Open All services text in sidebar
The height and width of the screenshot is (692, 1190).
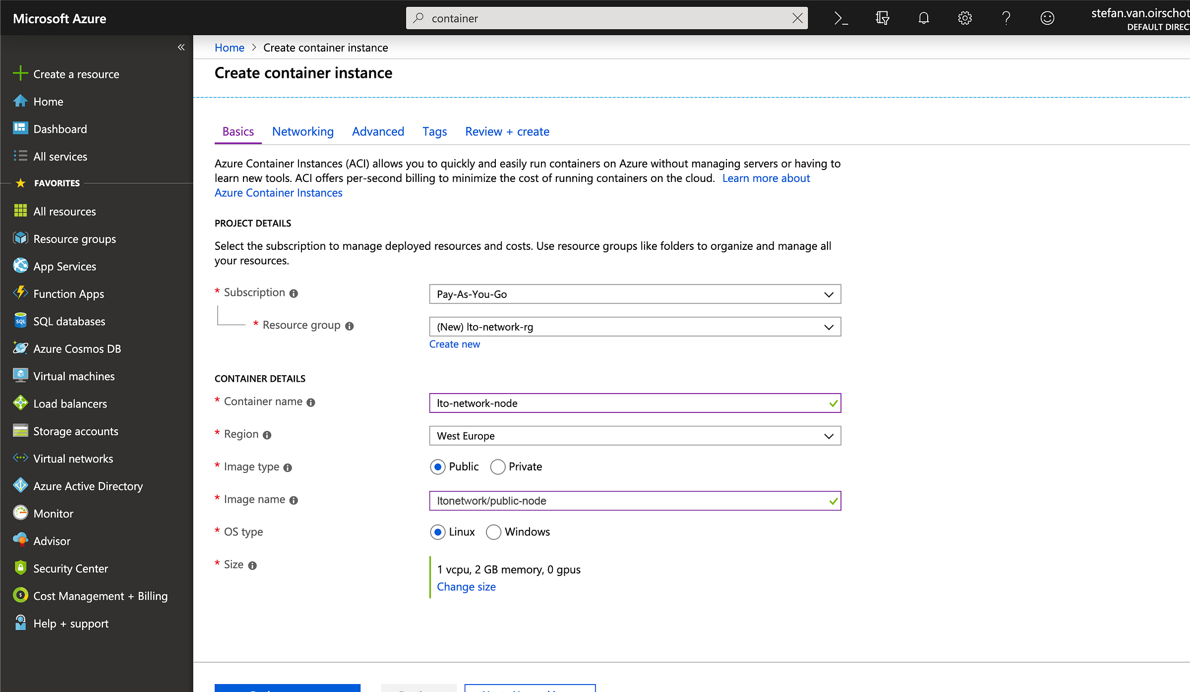click(x=60, y=156)
